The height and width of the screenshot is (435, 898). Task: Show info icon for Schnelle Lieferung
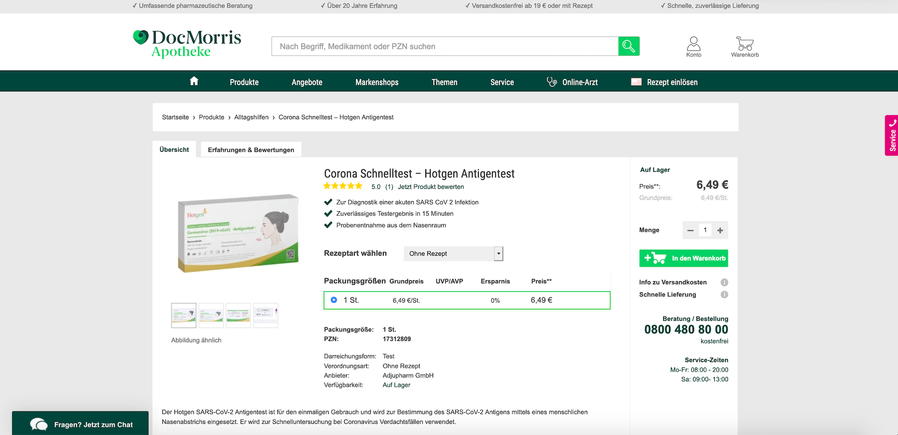tap(724, 294)
